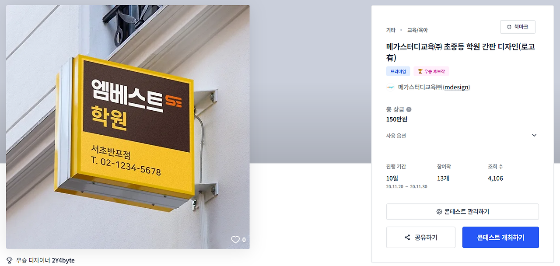The image size is (560, 266).
Task: Click the 프리미엄 badge
Action: pos(398,71)
